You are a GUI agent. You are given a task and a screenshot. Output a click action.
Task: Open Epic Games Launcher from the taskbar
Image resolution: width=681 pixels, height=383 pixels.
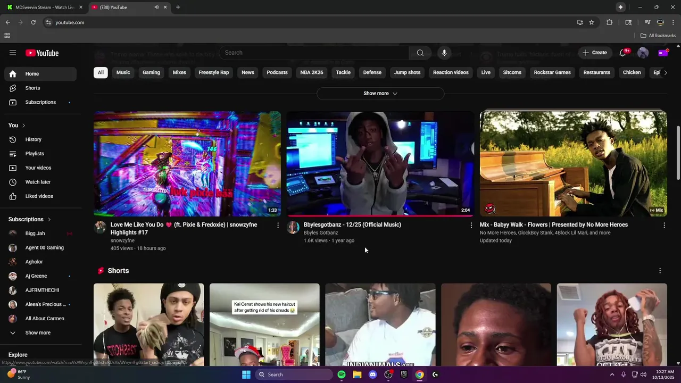coord(404,374)
